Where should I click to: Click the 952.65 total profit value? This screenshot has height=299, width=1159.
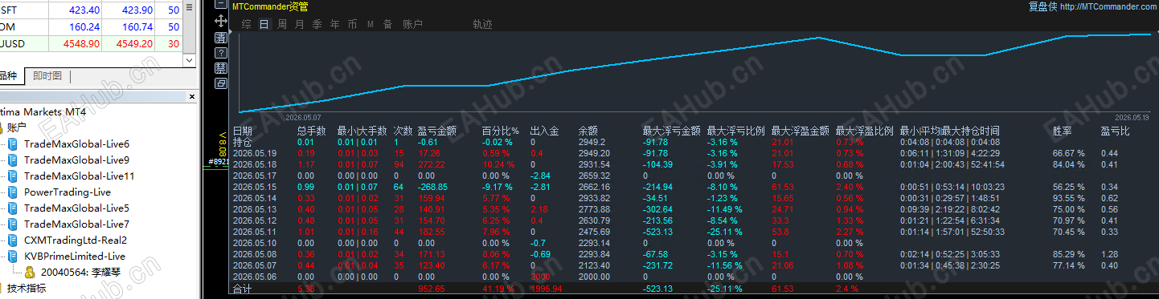point(431,289)
